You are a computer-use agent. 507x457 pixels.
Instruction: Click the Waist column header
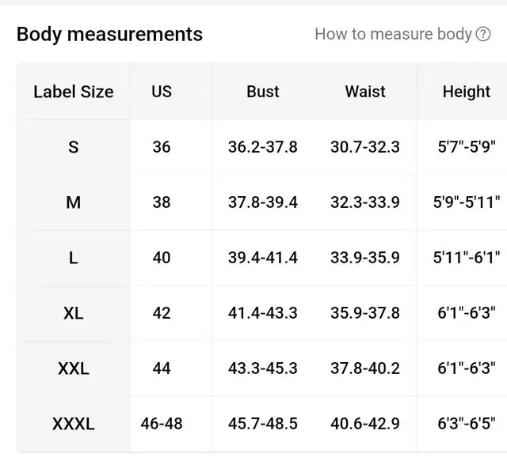[365, 92]
